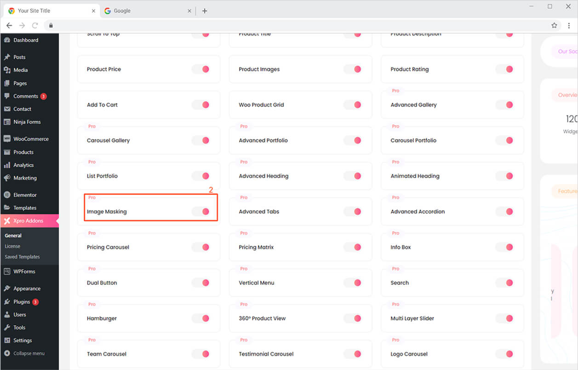578x370 pixels.
Task: Click the Marketing megaphone icon
Action: [7, 178]
